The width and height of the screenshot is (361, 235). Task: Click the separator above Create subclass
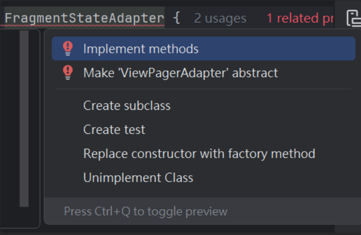(x=204, y=89)
